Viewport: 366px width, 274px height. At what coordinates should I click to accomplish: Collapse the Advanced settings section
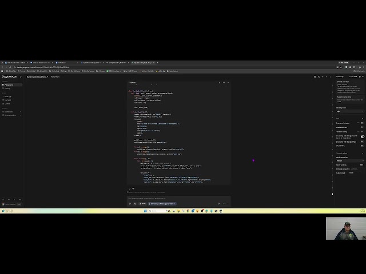click(363, 154)
